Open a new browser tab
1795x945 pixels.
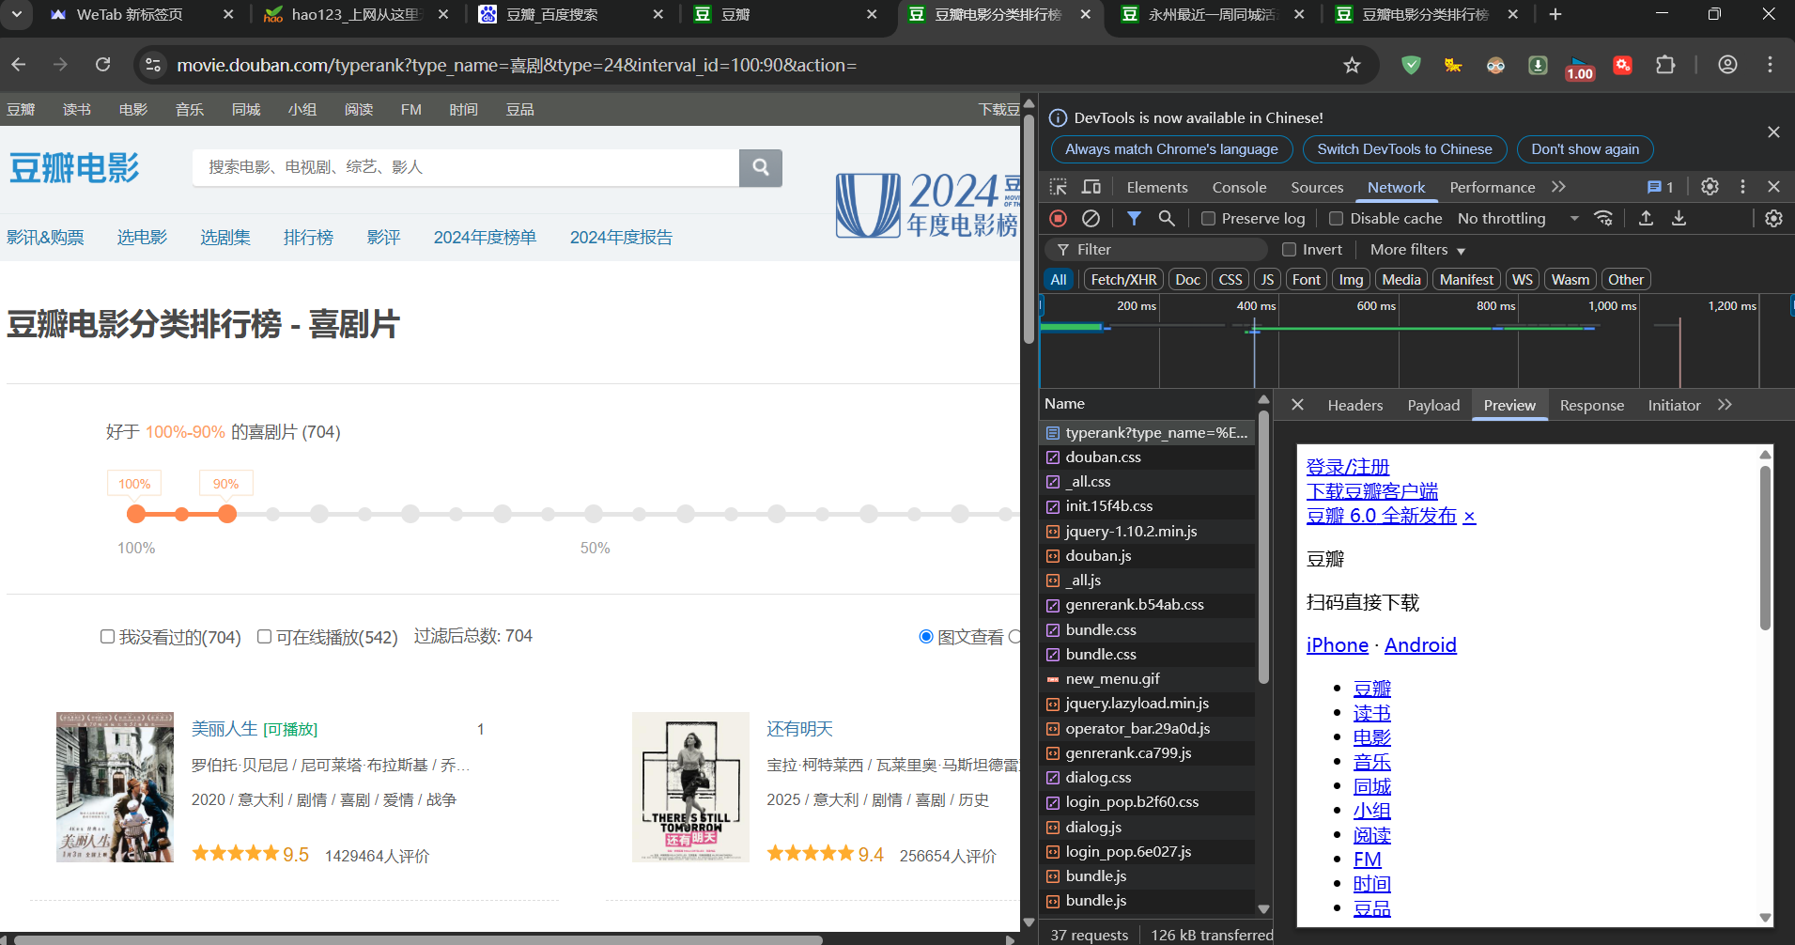[1555, 14]
